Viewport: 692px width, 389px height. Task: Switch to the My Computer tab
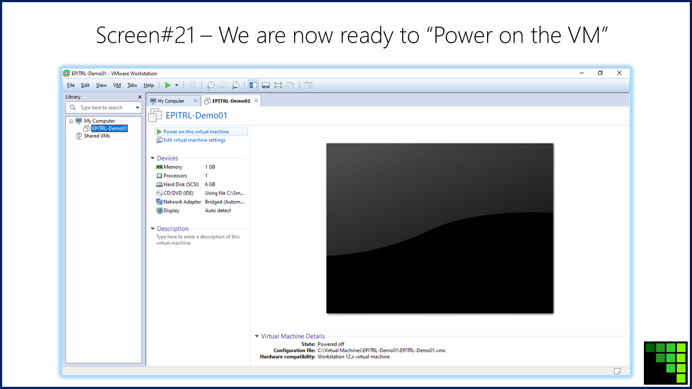coord(171,101)
